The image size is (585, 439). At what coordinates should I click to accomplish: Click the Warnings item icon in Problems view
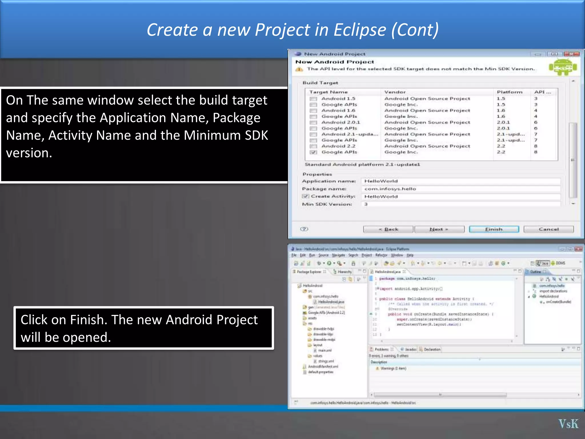pos(377,369)
